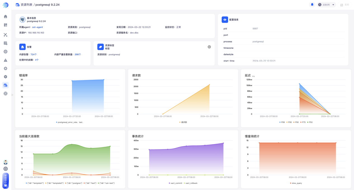Expand the sidebar with the double-chevron handle
The image size is (354, 190).
point(12,95)
